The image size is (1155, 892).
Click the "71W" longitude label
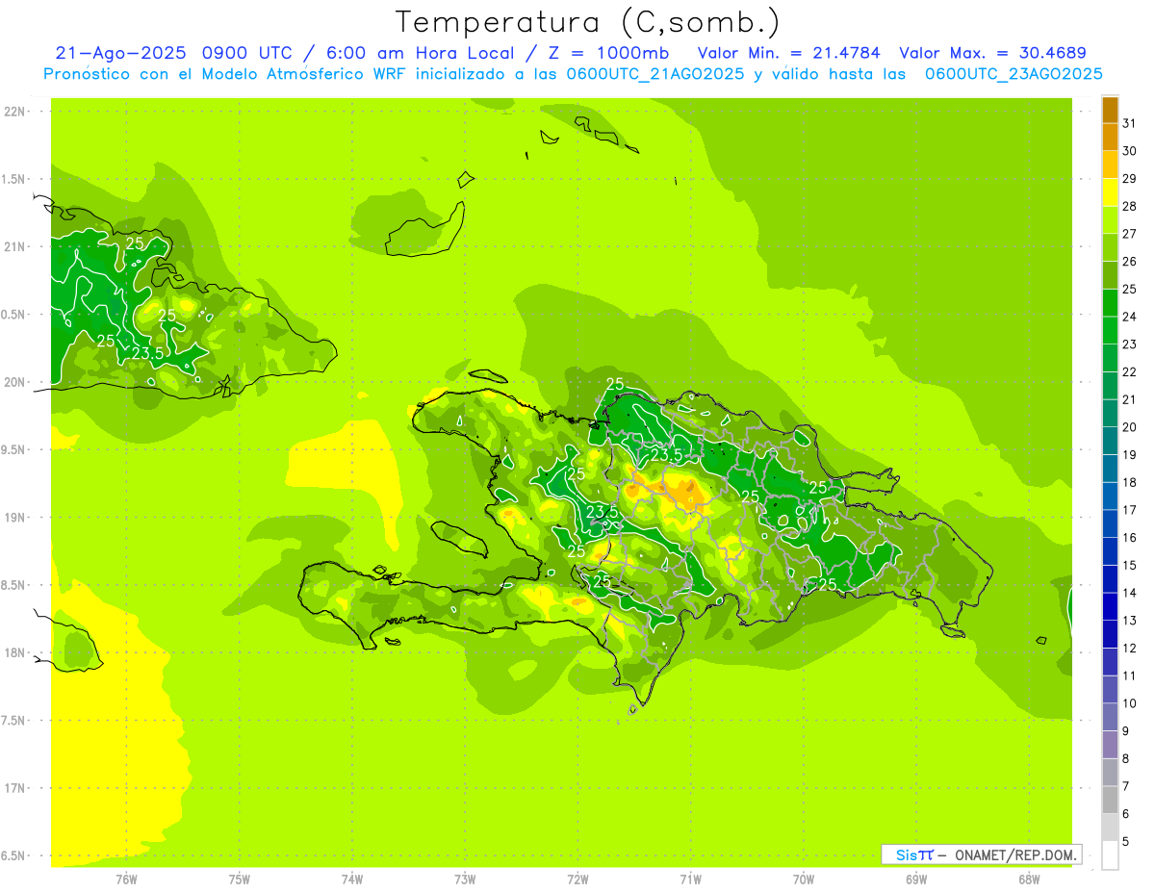pos(690,879)
